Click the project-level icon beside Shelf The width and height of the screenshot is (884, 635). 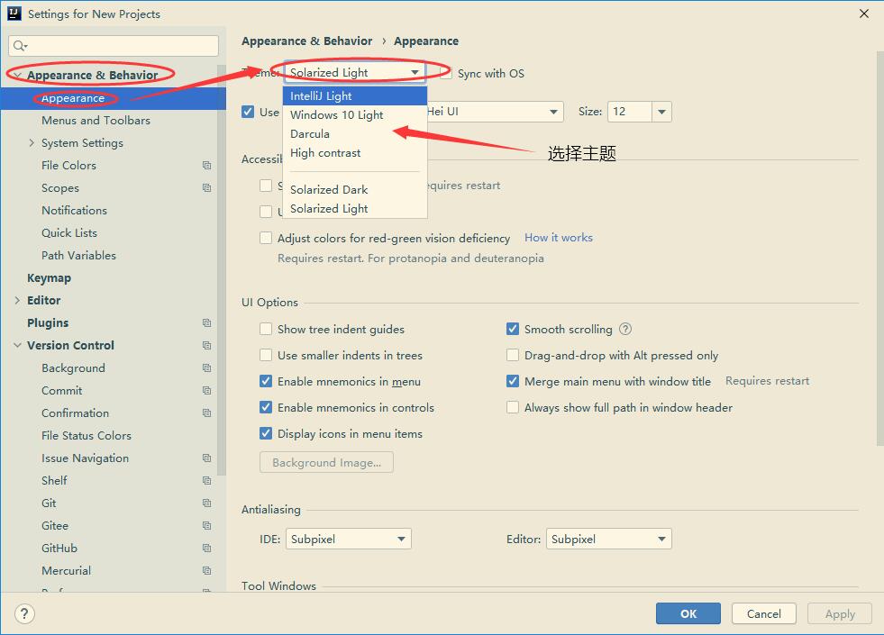(207, 481)
